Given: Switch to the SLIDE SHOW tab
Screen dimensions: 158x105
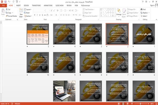Looking at the screenshot, I should (60, 6).
